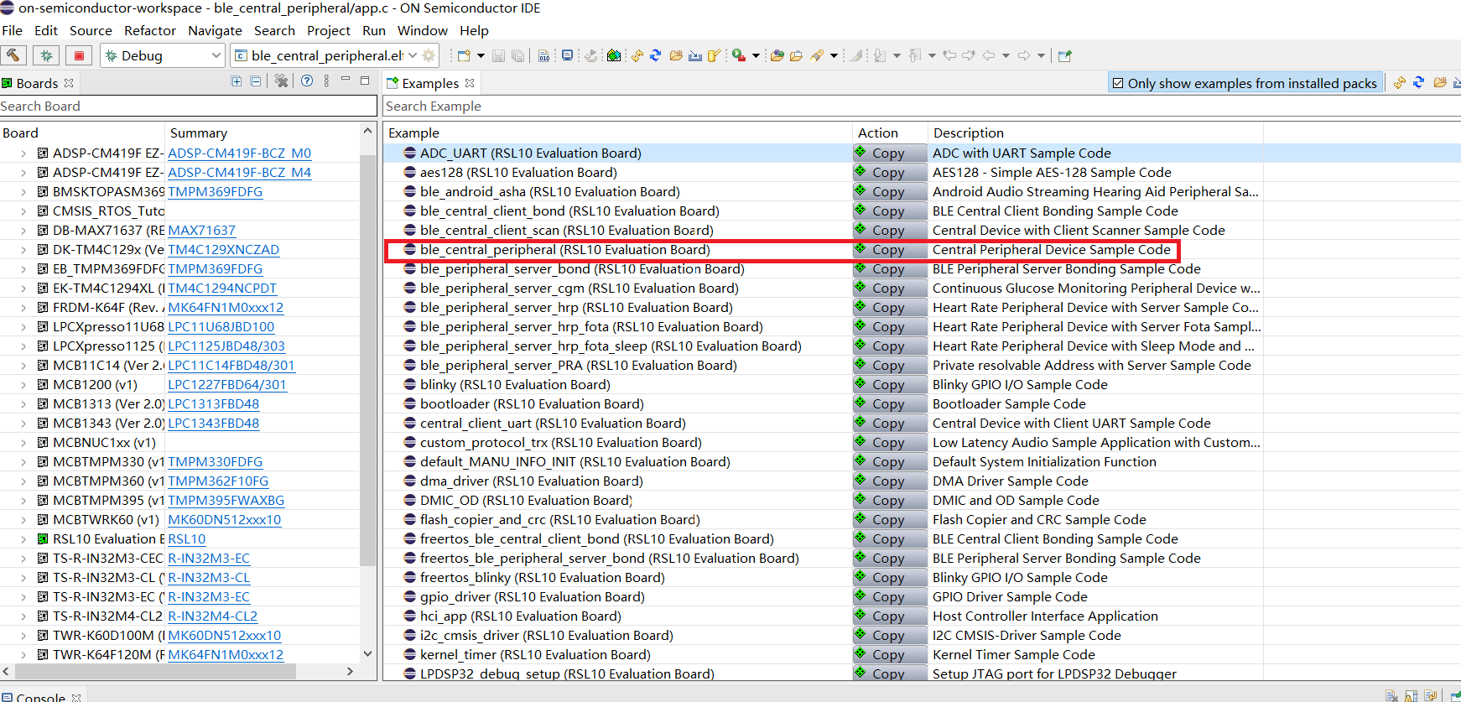Click the blue refresh arrows in main toolbar
The height and width of the screenshot is (702, 1461).
(656, 55)
